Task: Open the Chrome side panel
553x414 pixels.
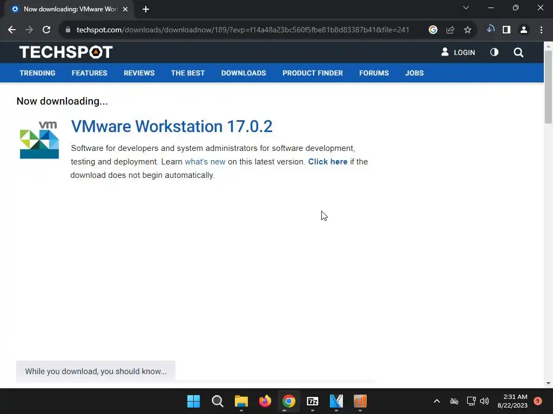Action: (x=507, y=30)
